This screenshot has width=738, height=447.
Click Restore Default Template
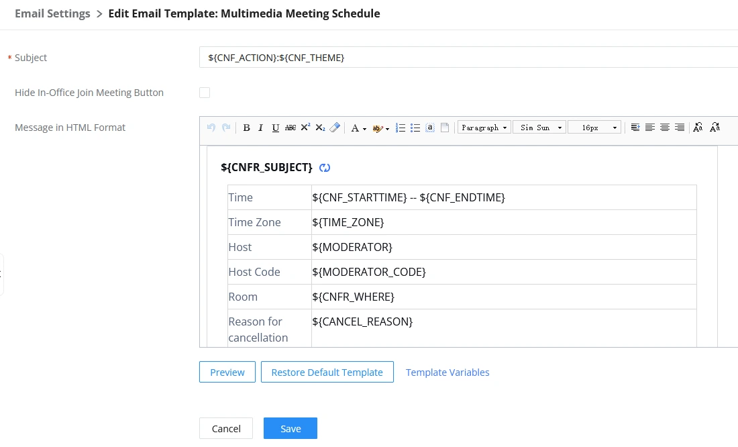pyautogui.click(x=327, y=372)
